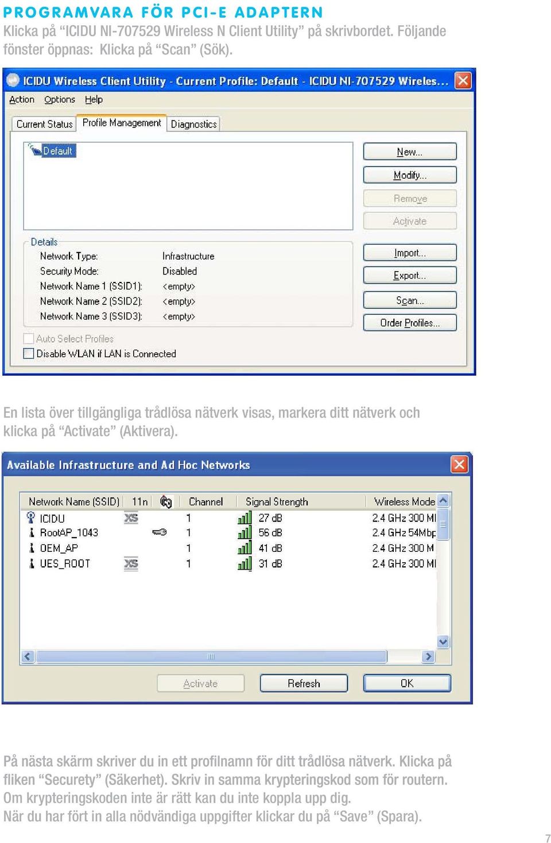This screenshot has width=551, height=843.
Task: Click signal bars icon for 56 dB
Action: pyautogui.click(x=245, y=533)
